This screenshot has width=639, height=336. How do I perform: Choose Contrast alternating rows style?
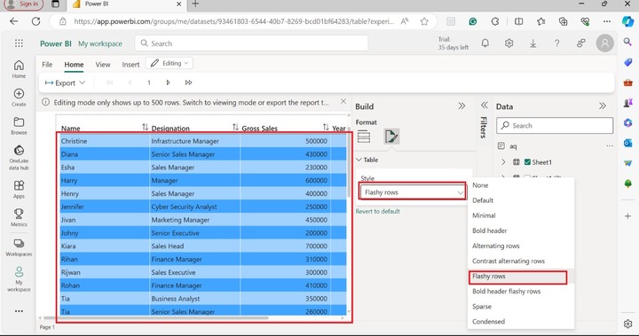pyautogui.click(x=521, y=261)
